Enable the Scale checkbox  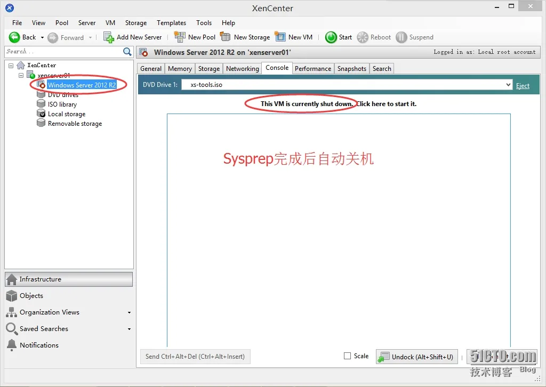tap(347, 356)
